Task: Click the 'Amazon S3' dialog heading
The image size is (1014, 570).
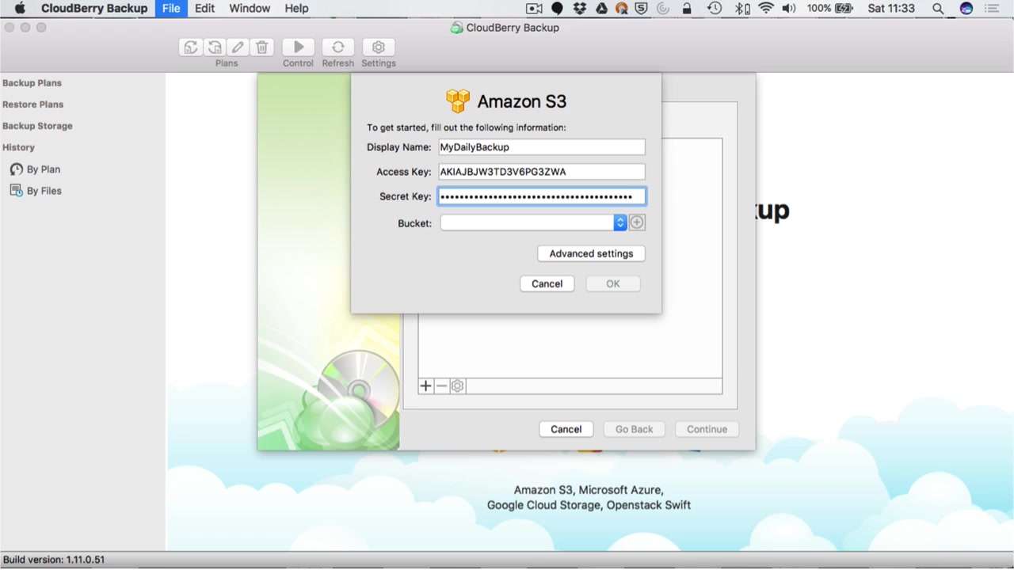Action: [522, 101]
